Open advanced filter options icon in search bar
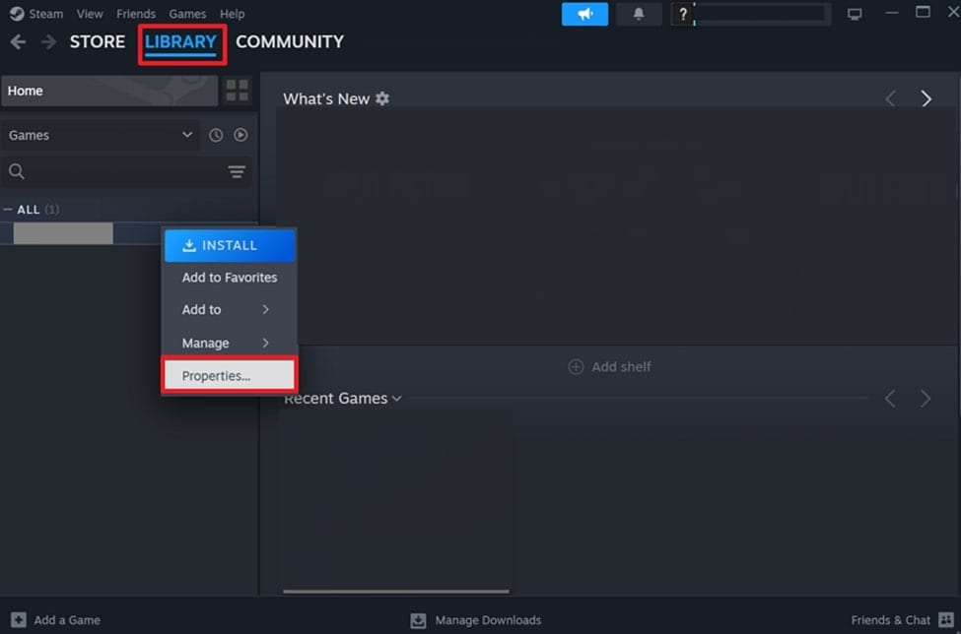This screenshot has width=961, height=634. pos(237,172)
